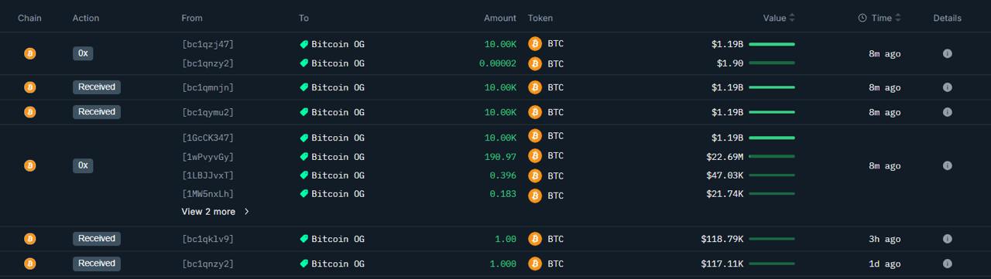Click Bitcoin chain icon in the bc1qklv9 row
This screenshot has height=279, width=991.
29,239
